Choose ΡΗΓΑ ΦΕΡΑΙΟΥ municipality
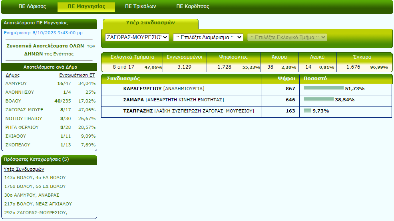The image size is (394, 221). [x=22, y=127]
